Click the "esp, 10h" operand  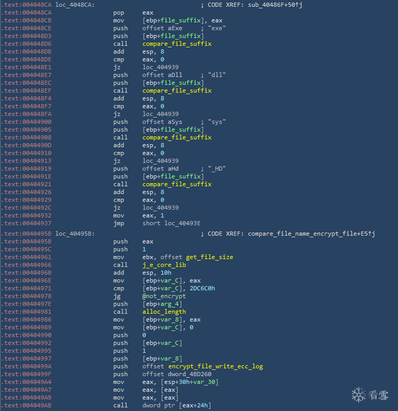157,273
